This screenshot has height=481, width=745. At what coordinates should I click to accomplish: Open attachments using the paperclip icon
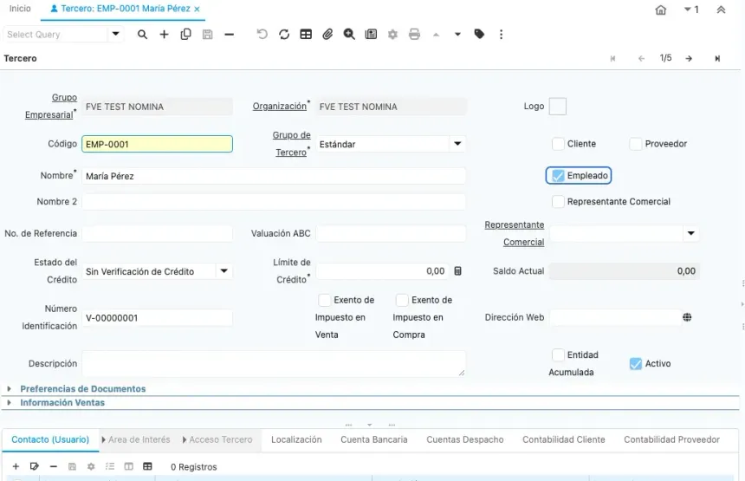tap(327, 34)
